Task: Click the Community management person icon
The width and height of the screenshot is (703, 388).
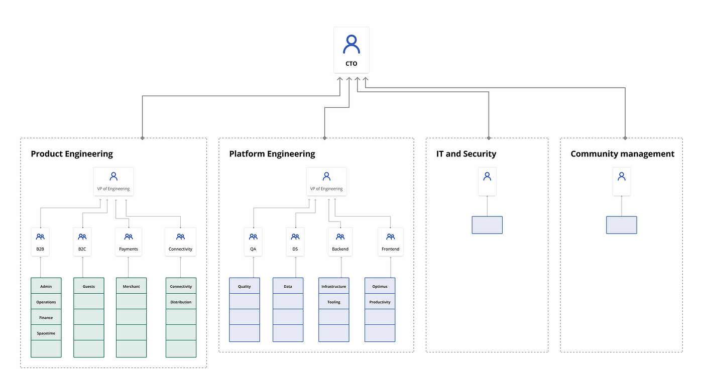Action: [622, 176]
